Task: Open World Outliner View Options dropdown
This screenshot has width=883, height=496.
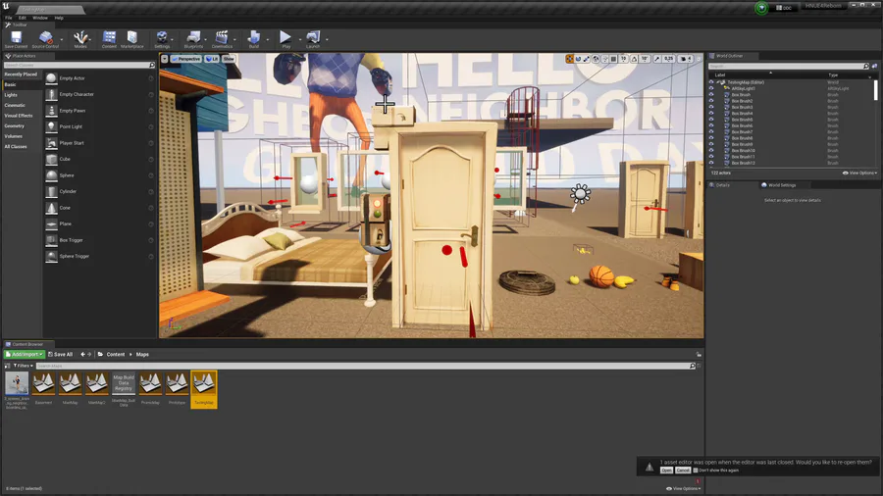Action: [x=859, y=174]
